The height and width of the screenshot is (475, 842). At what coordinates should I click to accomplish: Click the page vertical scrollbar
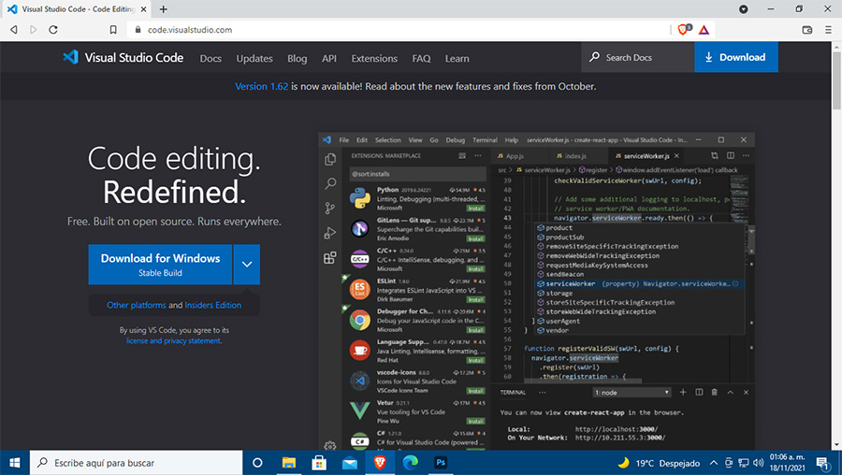pos(836,80)
